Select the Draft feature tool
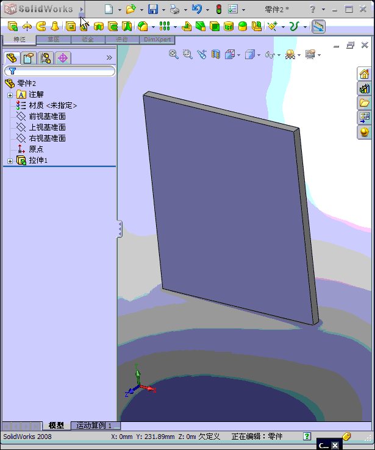Screen dimensions: 375x450 pyautogui.click(x=201, y=26)
